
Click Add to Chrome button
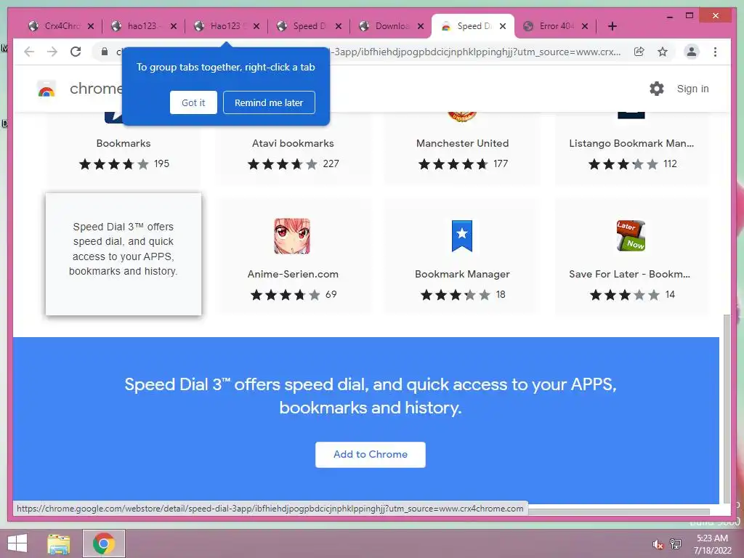click(371, 455)
